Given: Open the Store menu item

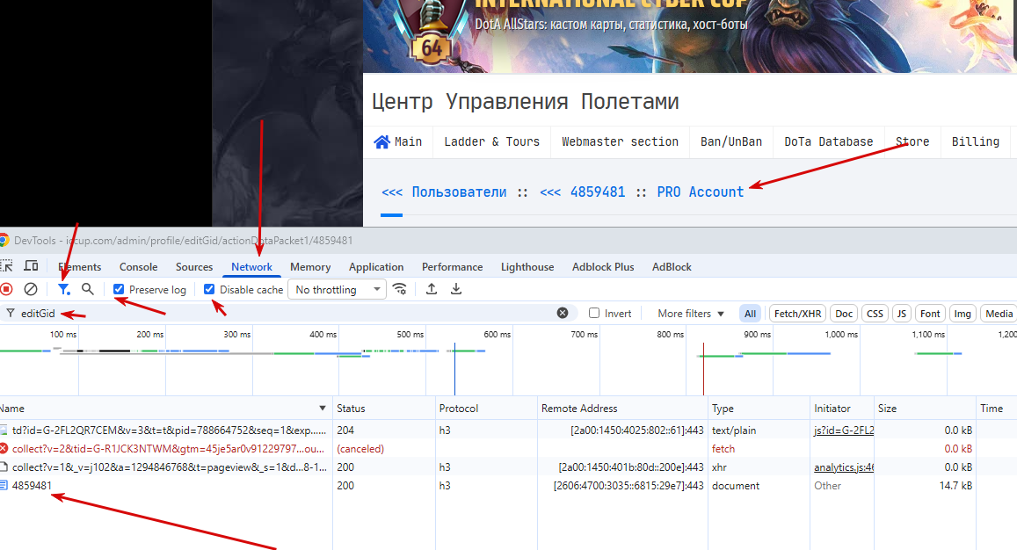Looking at the screenshot, I should (912, 142).
